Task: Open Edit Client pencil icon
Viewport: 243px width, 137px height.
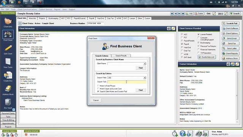Action: coord(8,49)
